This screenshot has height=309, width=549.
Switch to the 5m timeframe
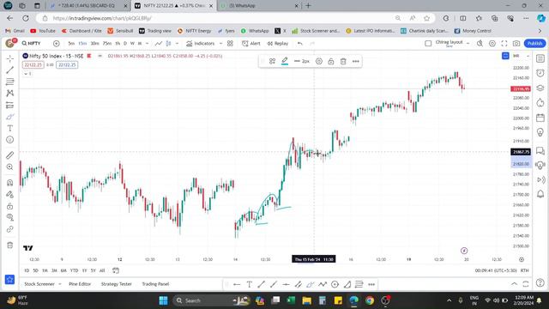pos(71,44)
